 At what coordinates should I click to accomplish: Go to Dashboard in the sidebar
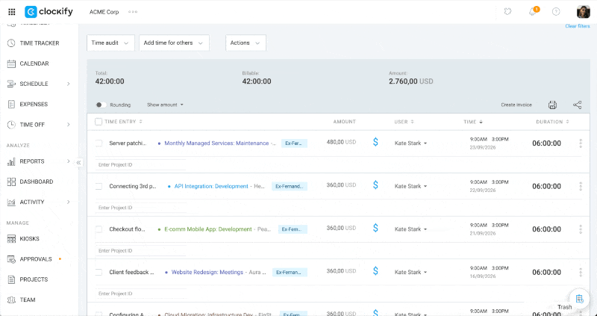click(x=36, y=182)
